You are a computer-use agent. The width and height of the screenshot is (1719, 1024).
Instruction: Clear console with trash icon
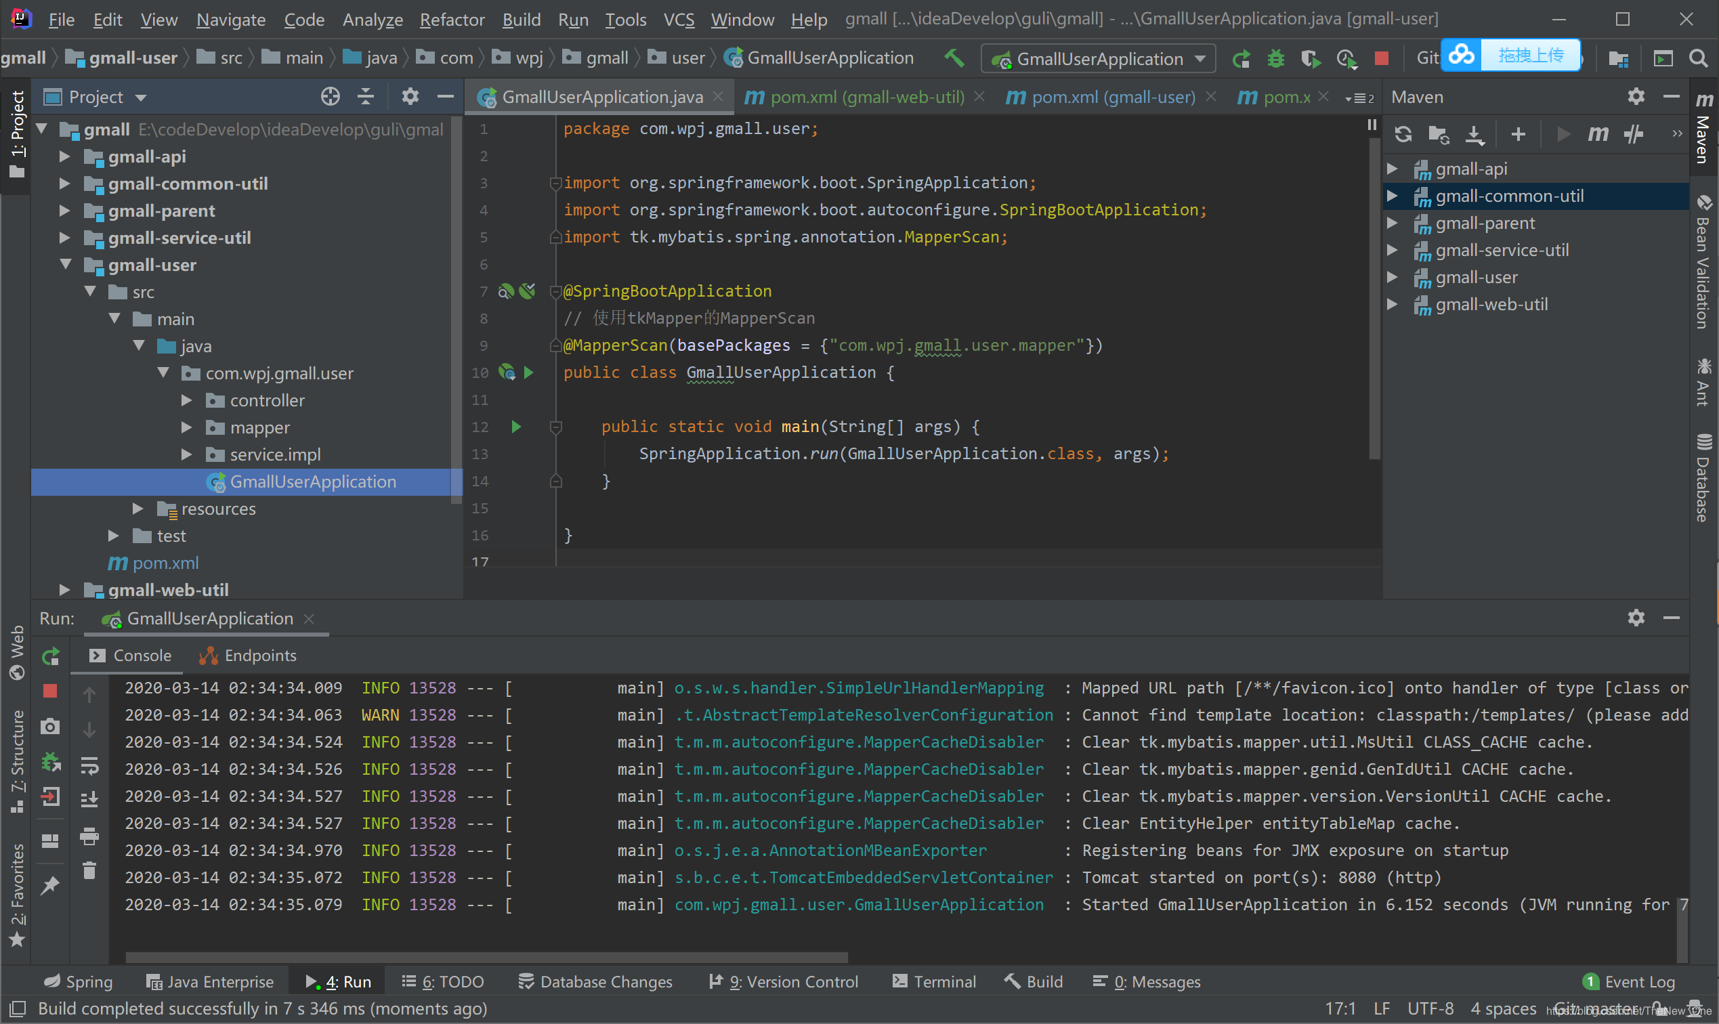pyautogui.click(x=89, y=870)
